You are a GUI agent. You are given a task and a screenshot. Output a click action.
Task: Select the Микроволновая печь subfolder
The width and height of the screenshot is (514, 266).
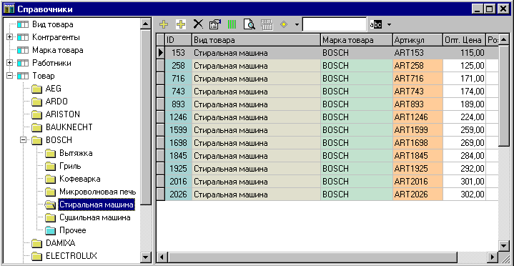coord(97,192)
